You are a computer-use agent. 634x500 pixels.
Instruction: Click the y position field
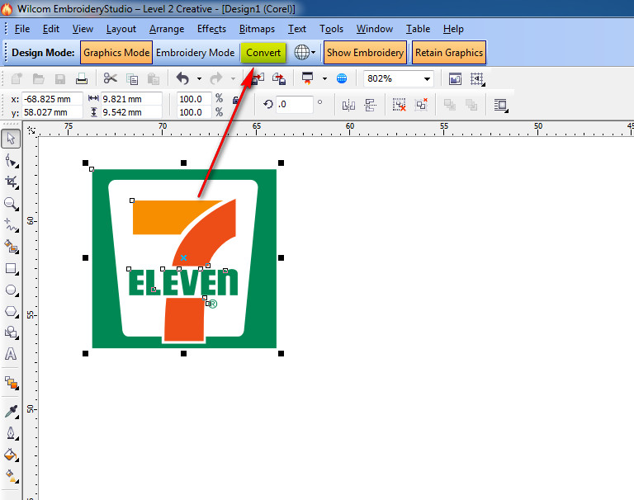[x=52, y=112]
